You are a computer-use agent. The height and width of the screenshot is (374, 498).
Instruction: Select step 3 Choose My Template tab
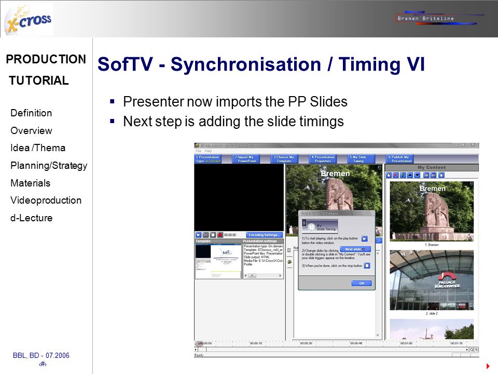(285, 159)
